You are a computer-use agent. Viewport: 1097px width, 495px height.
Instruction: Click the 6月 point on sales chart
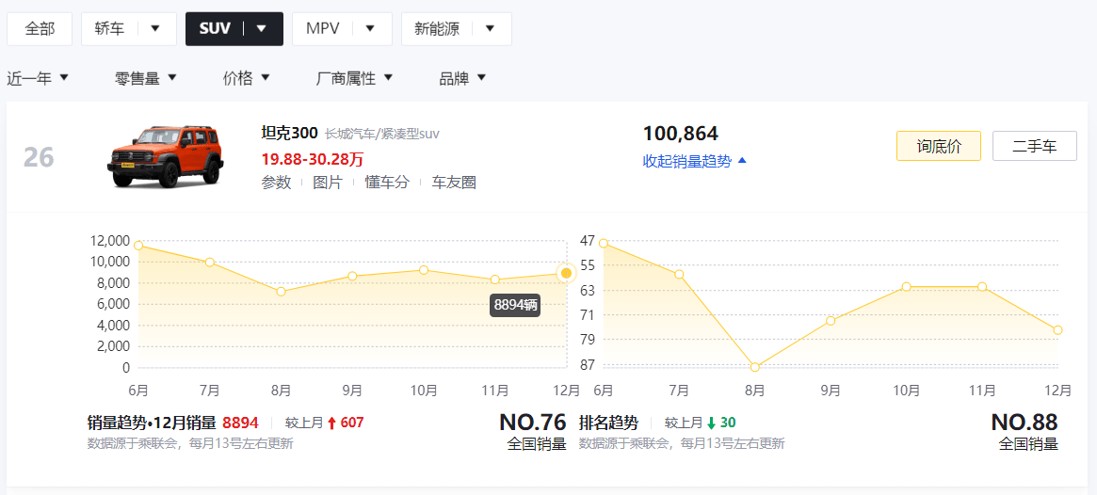138,246
